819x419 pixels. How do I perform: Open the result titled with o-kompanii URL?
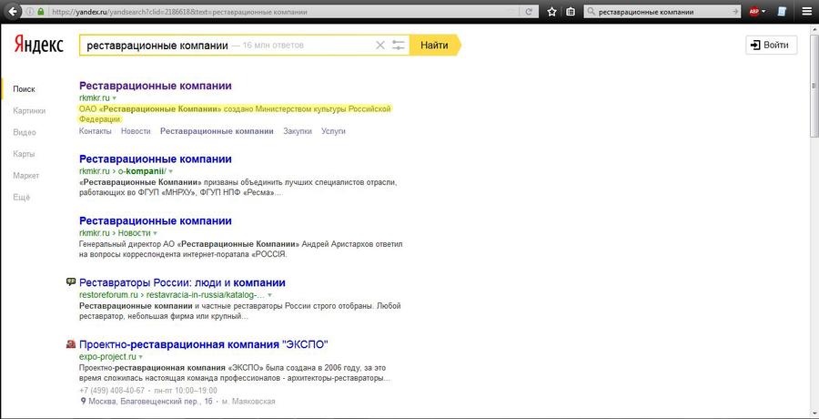tap(155, 159)
